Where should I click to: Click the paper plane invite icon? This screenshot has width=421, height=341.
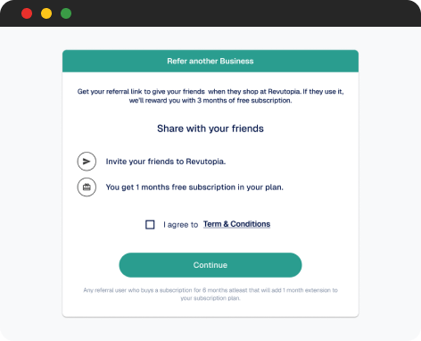tap(87, 162)
